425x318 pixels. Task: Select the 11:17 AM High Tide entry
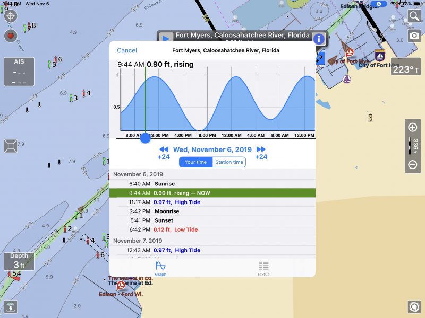point(212,202)
